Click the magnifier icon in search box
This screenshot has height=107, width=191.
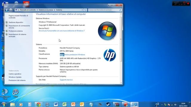click(120, 10)
